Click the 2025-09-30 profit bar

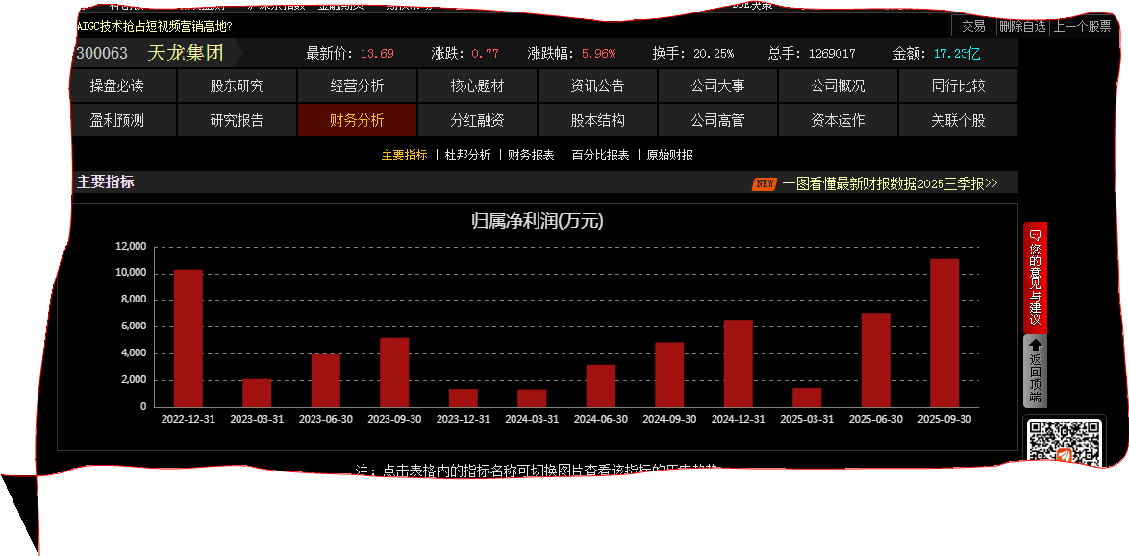(944, 333)
